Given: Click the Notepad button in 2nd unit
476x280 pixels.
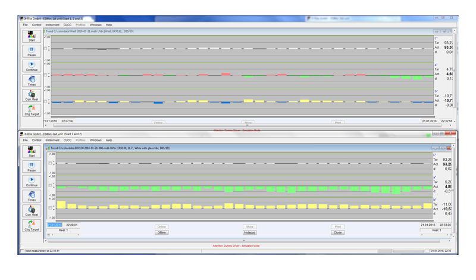Looking at the screenshot, I should point(249,232).
